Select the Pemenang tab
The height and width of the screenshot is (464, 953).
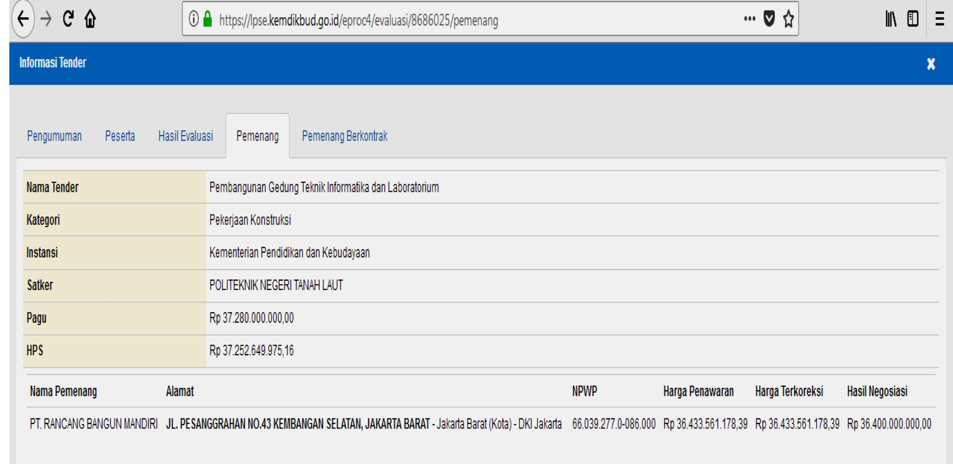tap(258, 136)
